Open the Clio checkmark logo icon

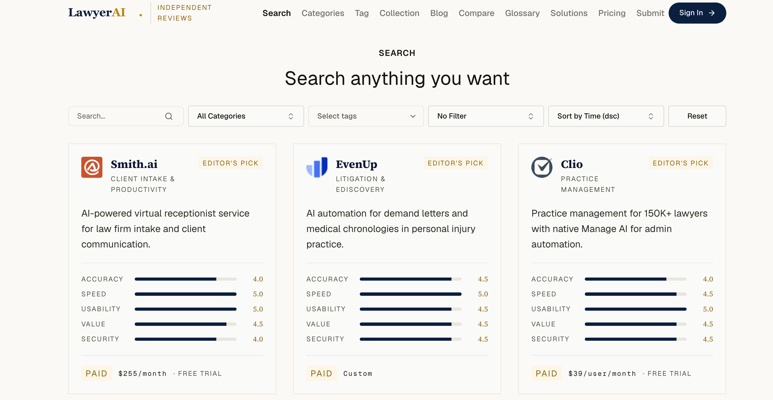tap(542, 167)
